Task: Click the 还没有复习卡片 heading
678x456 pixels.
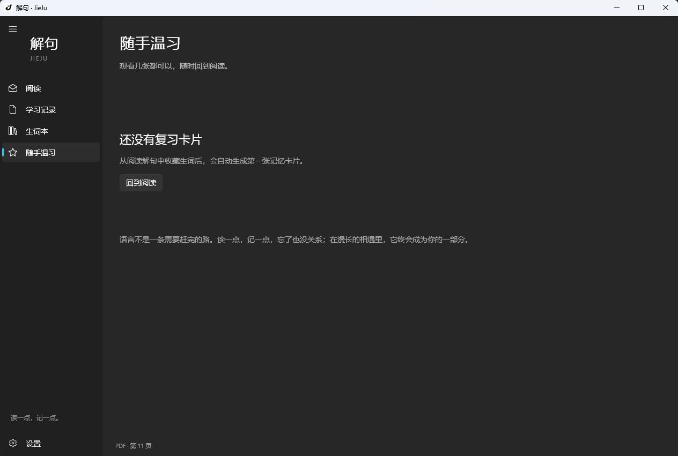Action: 161,140
